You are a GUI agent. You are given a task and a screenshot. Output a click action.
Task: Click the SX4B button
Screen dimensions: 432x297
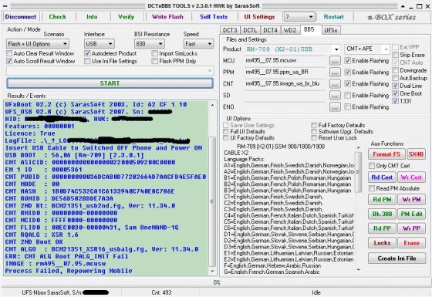click(x=416, y=154)
